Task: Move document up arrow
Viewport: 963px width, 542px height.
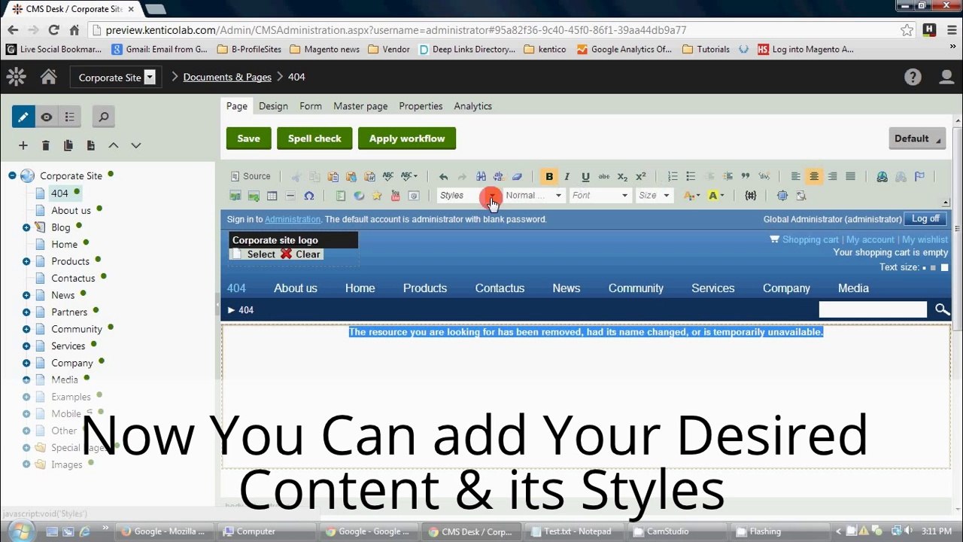Action: 114,145
